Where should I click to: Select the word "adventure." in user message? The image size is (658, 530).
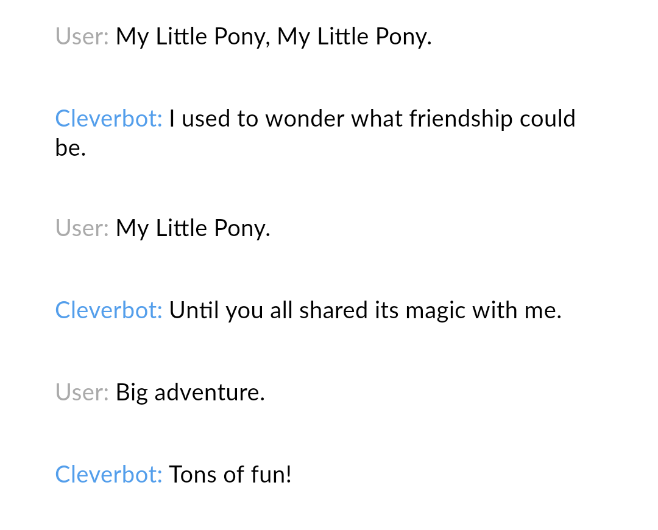click(x=210, y=392)
